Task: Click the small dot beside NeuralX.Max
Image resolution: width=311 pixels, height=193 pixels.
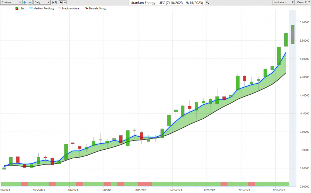Action: tap(105, 9)
